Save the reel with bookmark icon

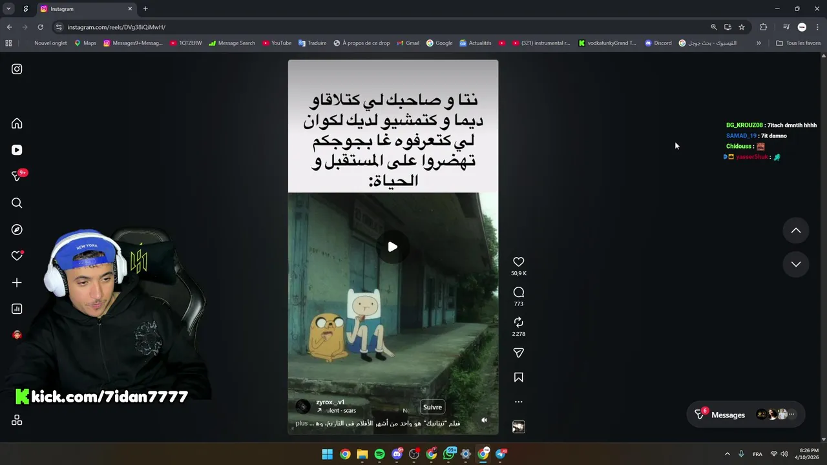click(518, 377)
